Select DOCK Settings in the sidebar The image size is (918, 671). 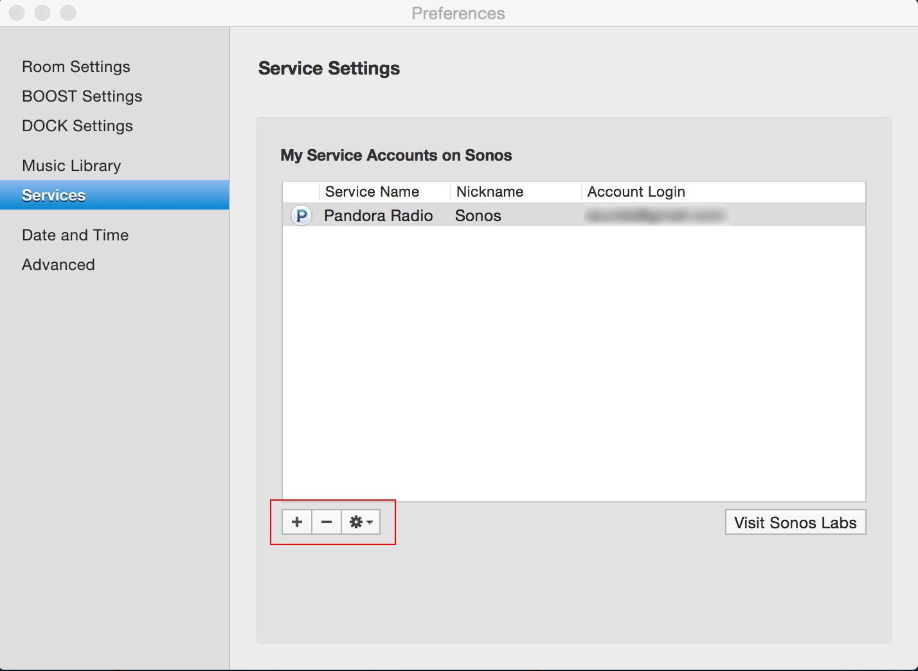pos(77,126)
